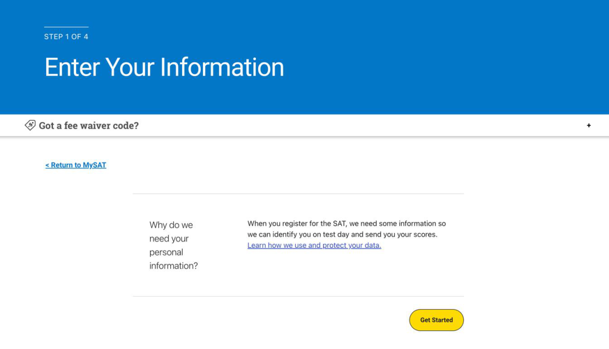This screenshot has width=609, height=349.
Task: Click the "Enter Your Information" heading
Action: coord(164,67)
